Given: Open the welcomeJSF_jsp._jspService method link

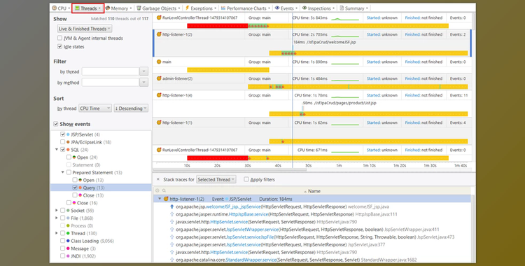Looking at the screenshot, I should tap(232, 206).
